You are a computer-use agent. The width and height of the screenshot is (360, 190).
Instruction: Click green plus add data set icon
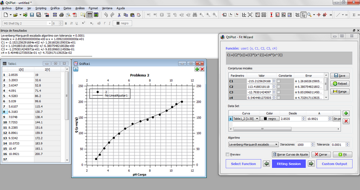[x=346, y=113]
